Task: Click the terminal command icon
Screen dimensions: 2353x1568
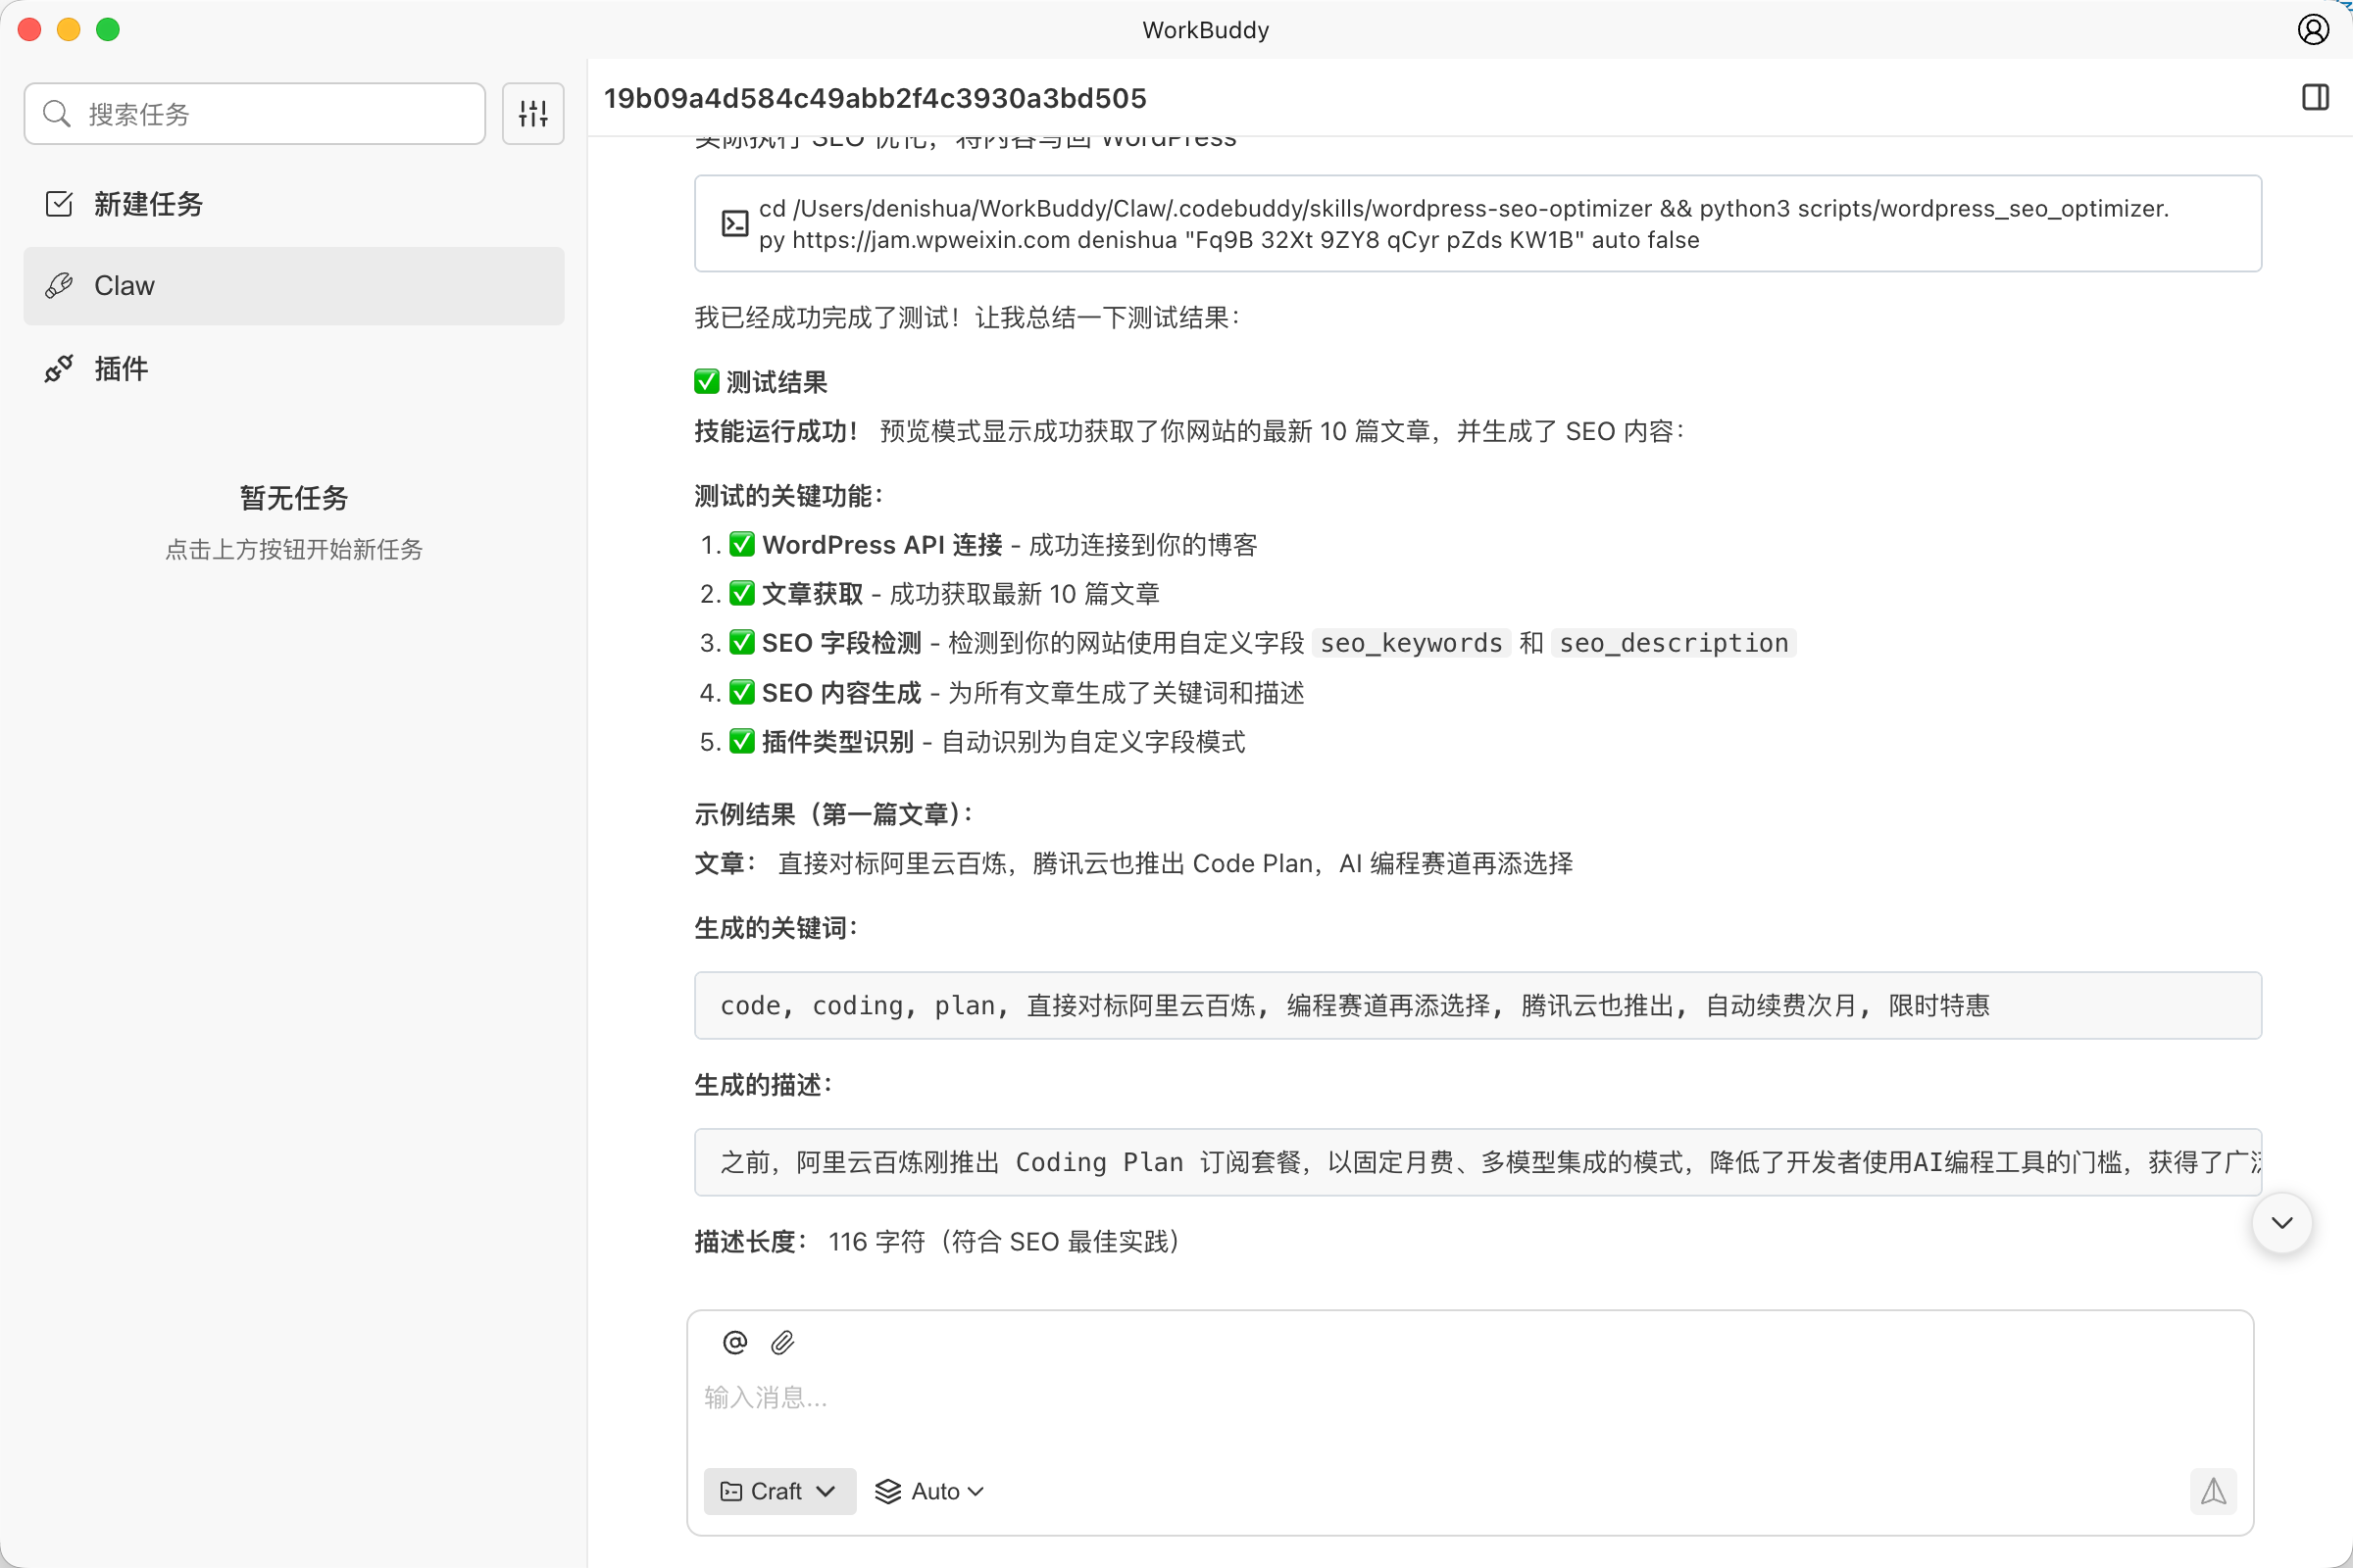Action: 735,224
